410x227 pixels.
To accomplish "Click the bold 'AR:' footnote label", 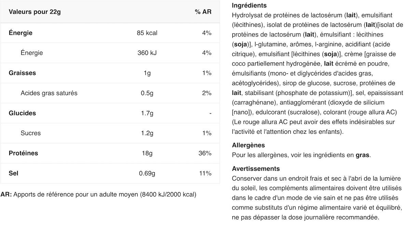I will pyautogui.click(x=6, y=195).
